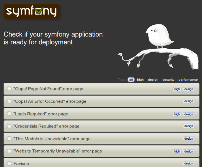This screenshot has height=167, width=202.
Task: Click 'high' tag on Login Required row
Action: (x=177, y=114)
